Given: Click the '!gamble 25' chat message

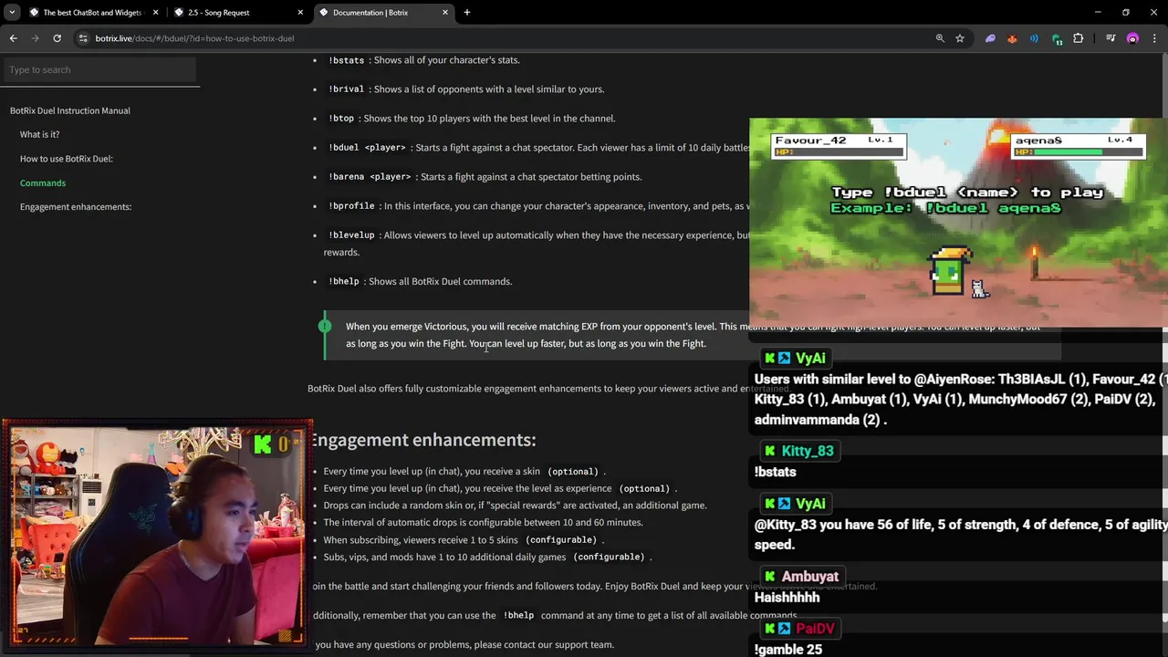Looking at the screenshot, I should [788, 650].
